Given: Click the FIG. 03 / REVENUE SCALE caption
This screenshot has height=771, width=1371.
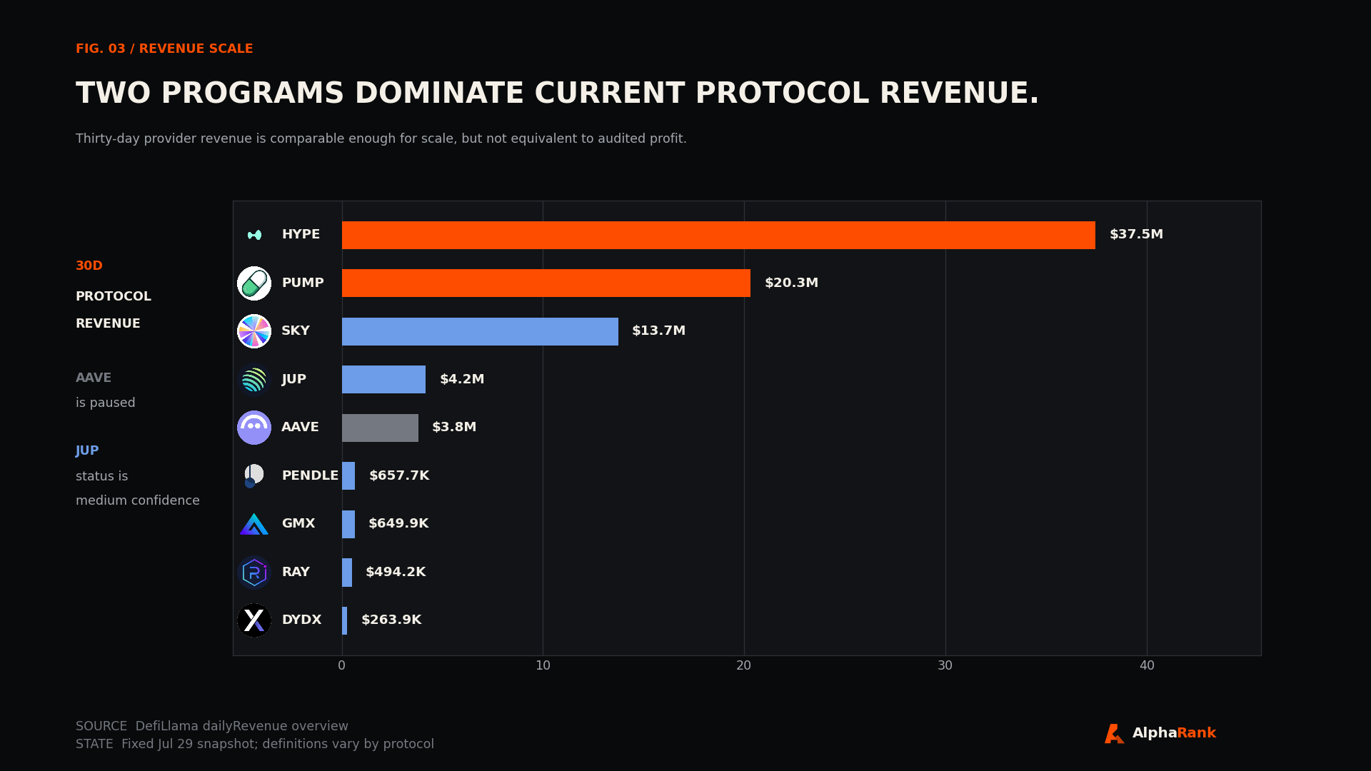Looking at the screenshot, I should point(164,49).
